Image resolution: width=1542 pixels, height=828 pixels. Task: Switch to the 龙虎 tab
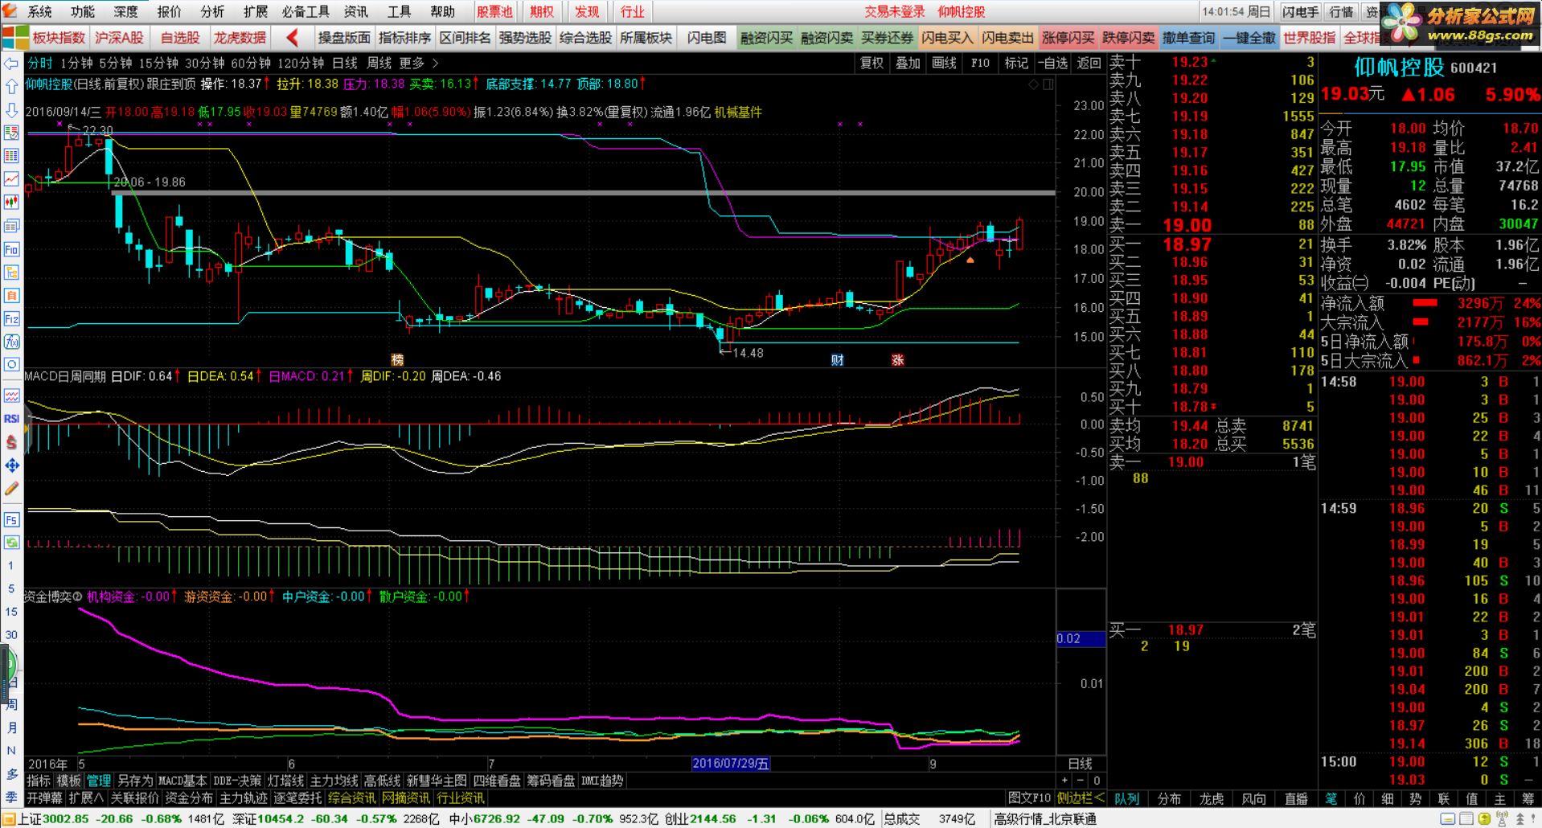click(1211, 798)
